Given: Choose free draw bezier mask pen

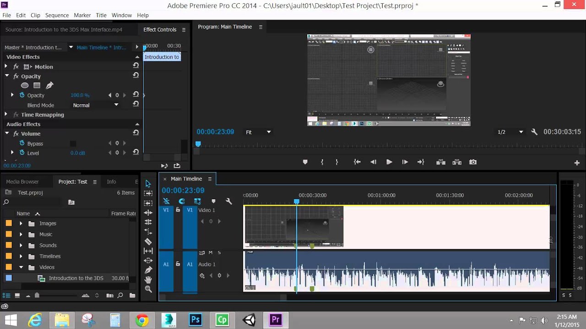Looking at the screenshot, I should point(49,85).
